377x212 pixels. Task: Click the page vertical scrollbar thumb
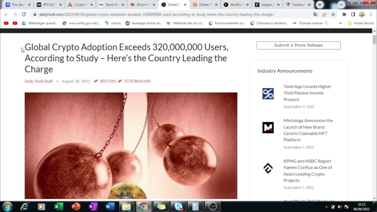(x=374, y=40)
